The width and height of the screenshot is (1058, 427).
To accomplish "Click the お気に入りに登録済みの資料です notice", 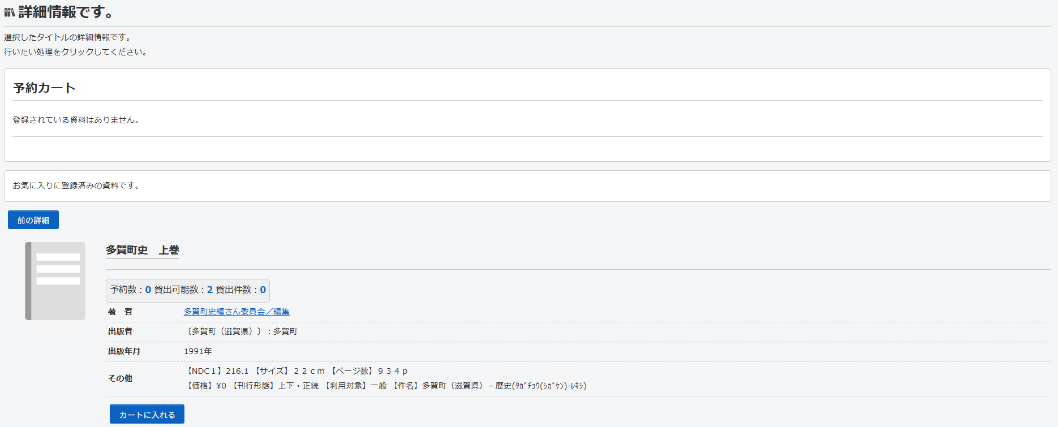I will tap(76, 186).
